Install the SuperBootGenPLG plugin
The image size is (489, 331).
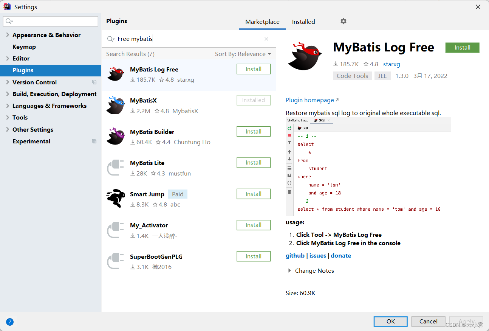[x=254, y=256]
